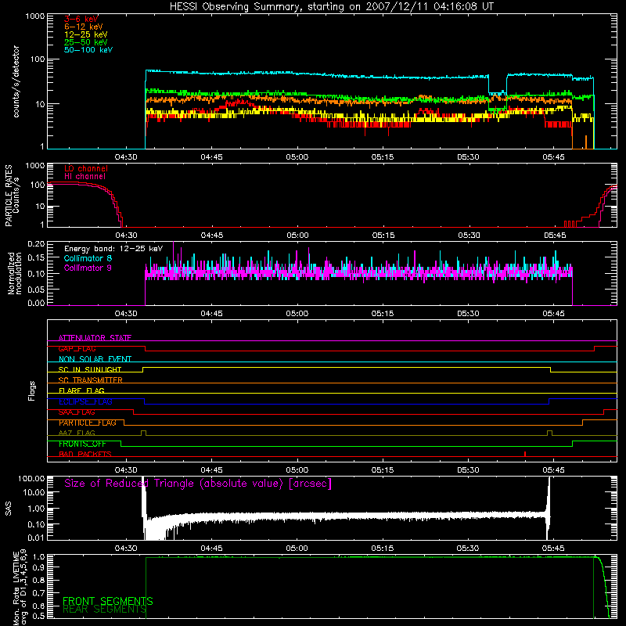This screenshot has height=626, width=626.
Task: Click the Normalized modulation axis label
Action: point(15,273)
